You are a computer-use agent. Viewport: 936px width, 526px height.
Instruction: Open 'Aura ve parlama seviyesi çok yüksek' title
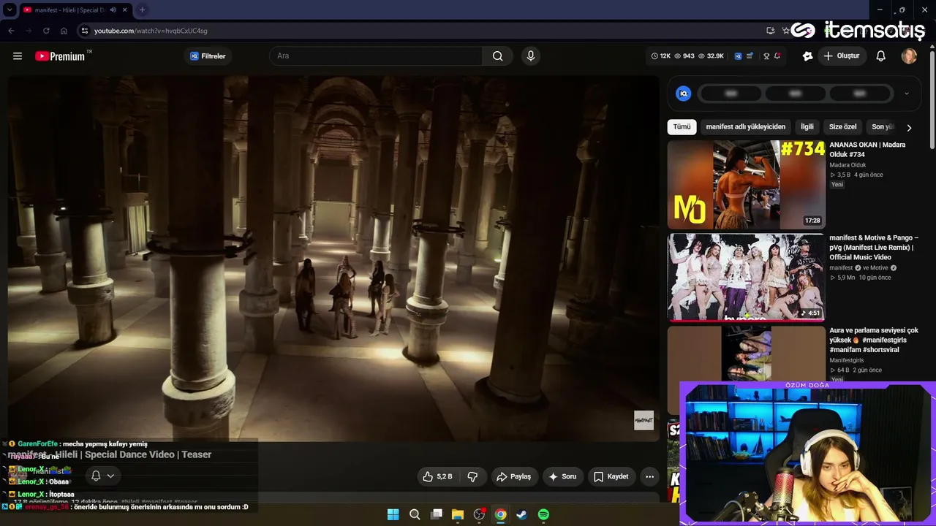pyautogui.click(x=874, y=340)
